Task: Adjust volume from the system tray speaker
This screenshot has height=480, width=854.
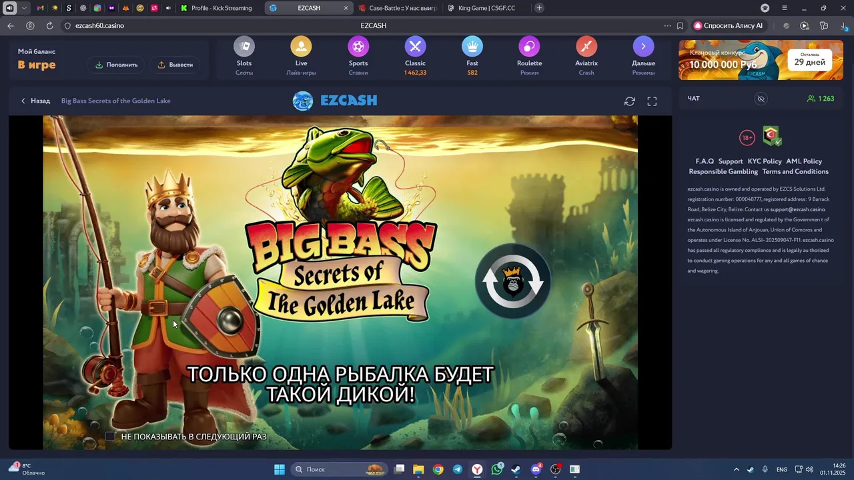Action: click(809, 469)
